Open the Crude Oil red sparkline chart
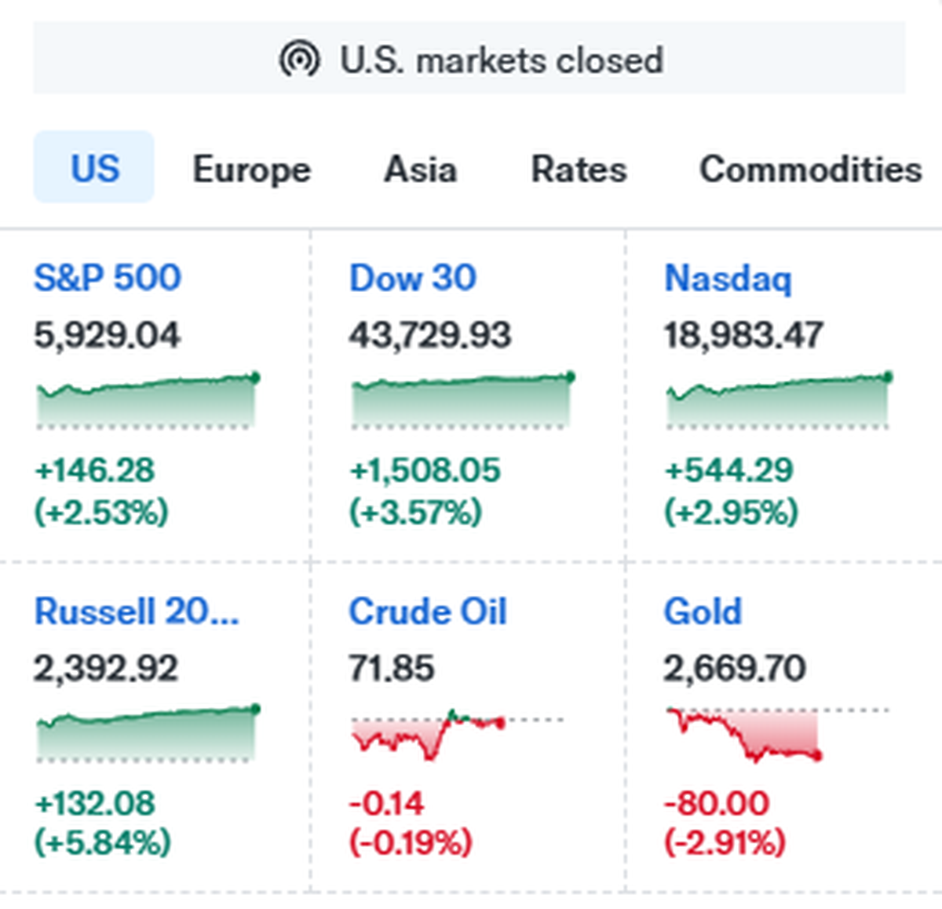This screenshot has height=909, width=942. click(x=429, y=734)
